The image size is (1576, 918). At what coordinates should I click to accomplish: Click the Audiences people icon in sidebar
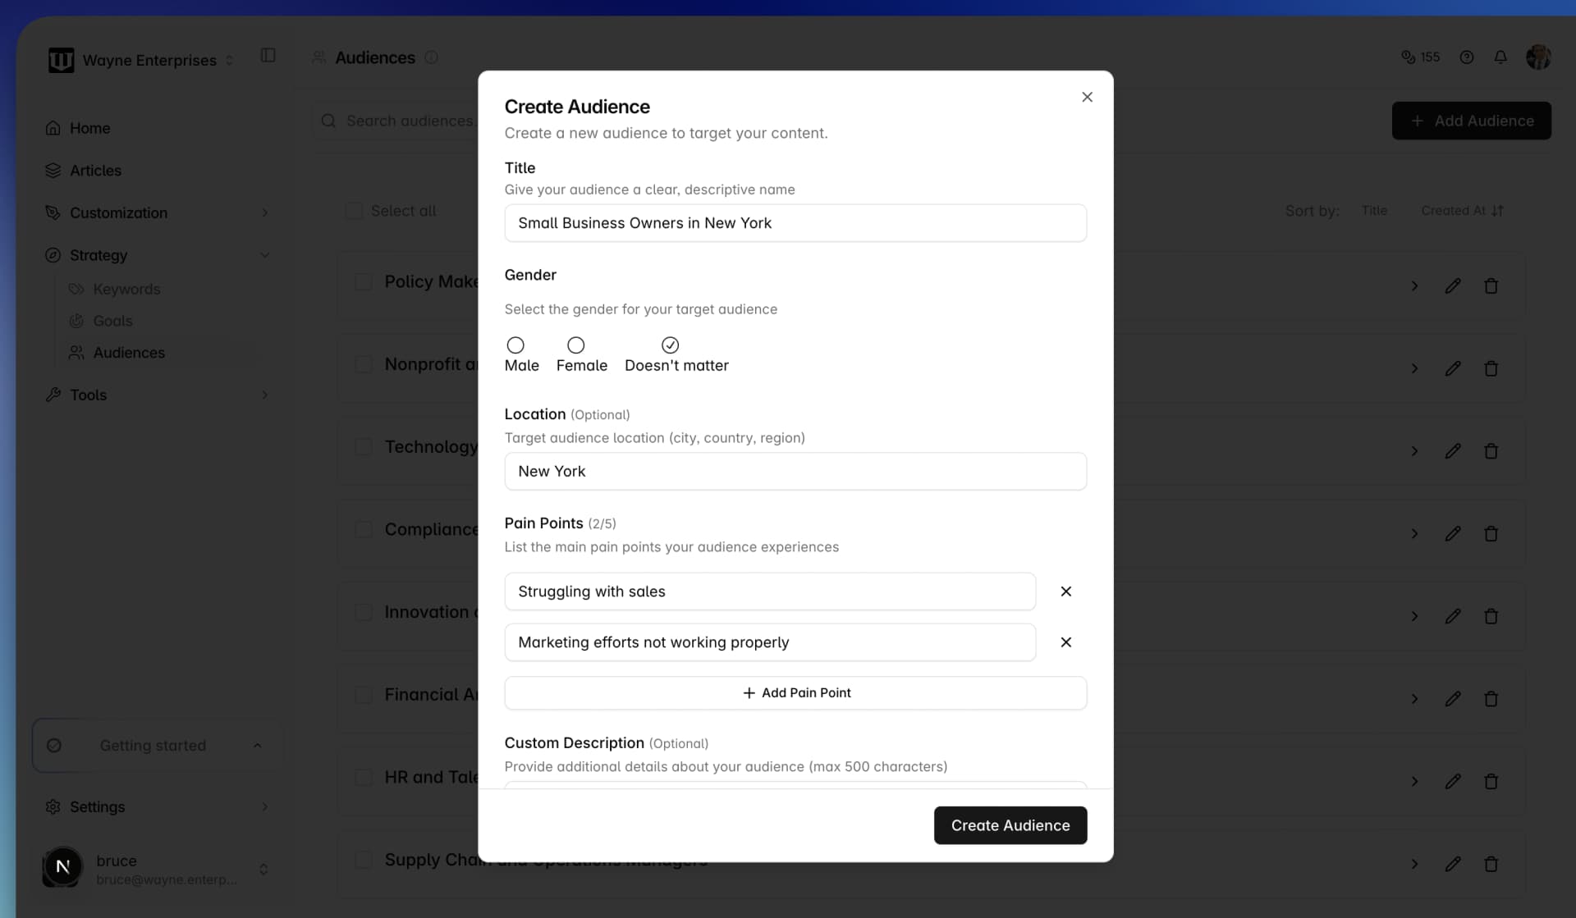[x=76, y=353]
